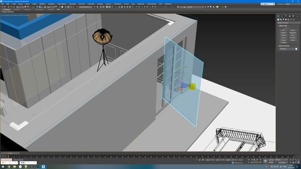Open the Curve Editor icon
301x169 pixels.
coord(110,7)
